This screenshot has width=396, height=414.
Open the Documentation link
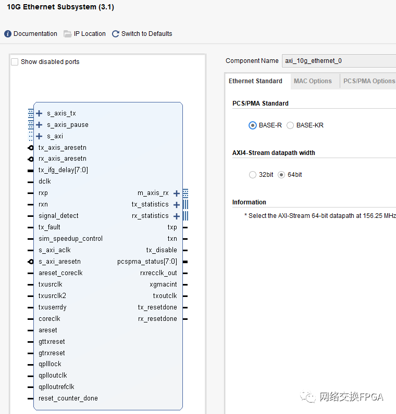click(x=35, y=34)
